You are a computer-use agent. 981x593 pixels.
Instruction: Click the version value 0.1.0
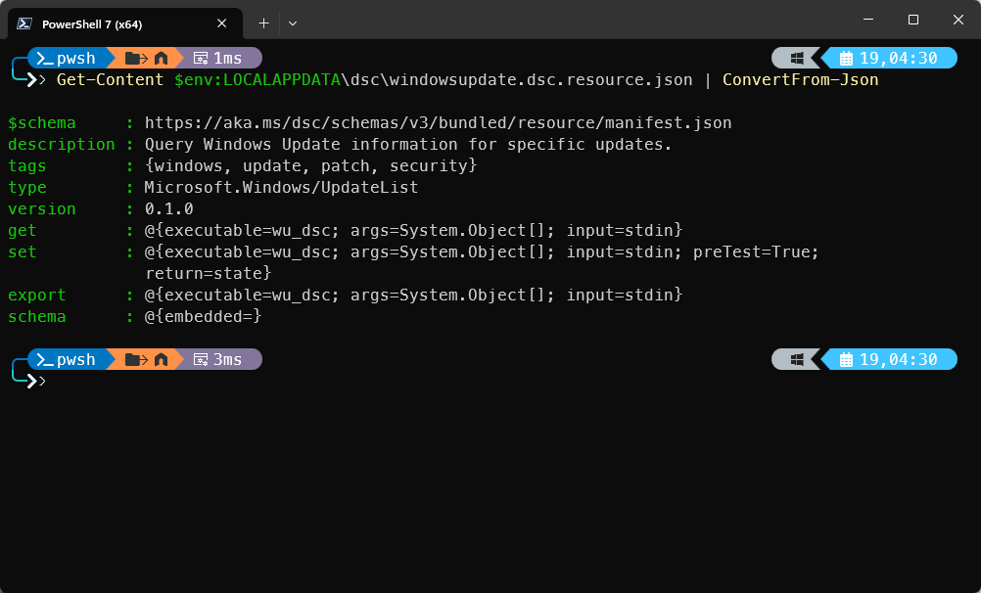169,209
